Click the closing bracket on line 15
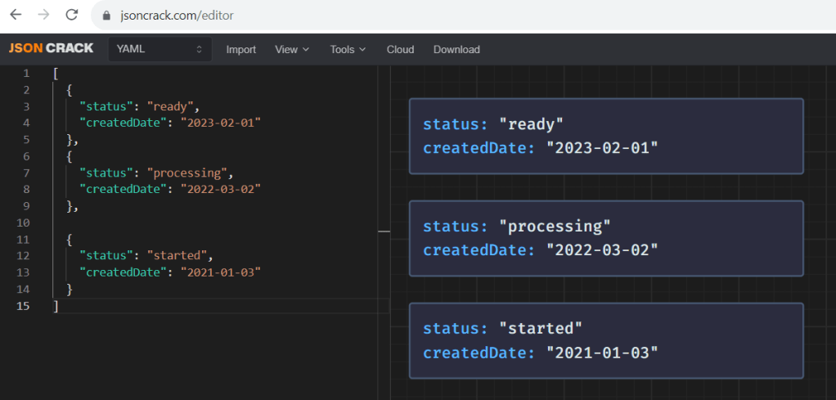The image size is (836, 400). 55,306
